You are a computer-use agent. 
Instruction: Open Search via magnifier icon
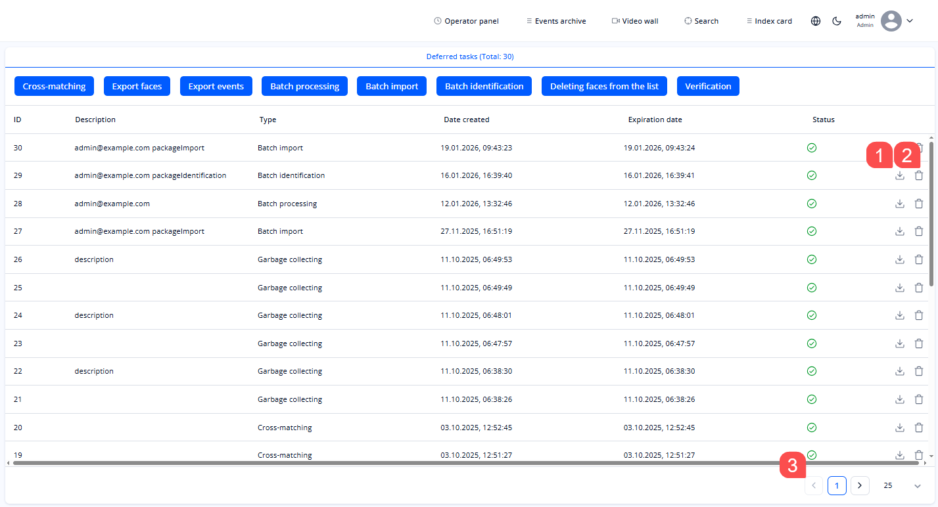point(701,20)
